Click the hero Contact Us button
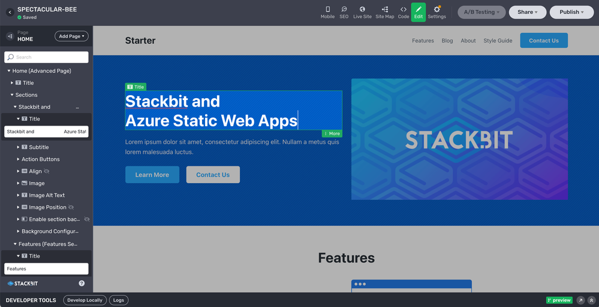This screenshot has height=307, width=599. (213, 175)
